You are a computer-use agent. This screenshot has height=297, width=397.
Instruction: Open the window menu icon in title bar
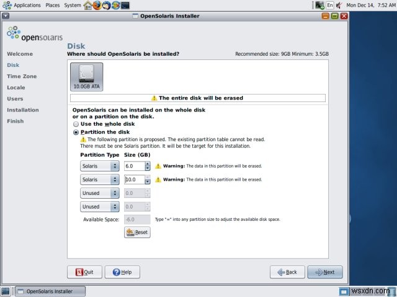click(6, 16)
